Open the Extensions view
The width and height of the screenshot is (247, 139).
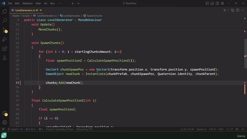pos(5,49)
